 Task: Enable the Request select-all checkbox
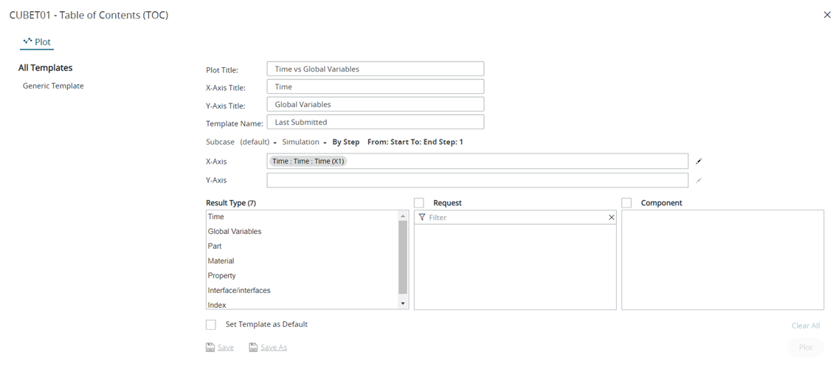(419, 203)
